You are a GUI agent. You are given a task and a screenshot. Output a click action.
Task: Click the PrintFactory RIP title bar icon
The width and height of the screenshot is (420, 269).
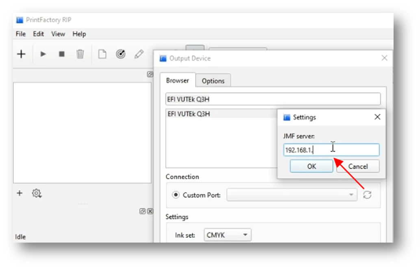[20, 20]
